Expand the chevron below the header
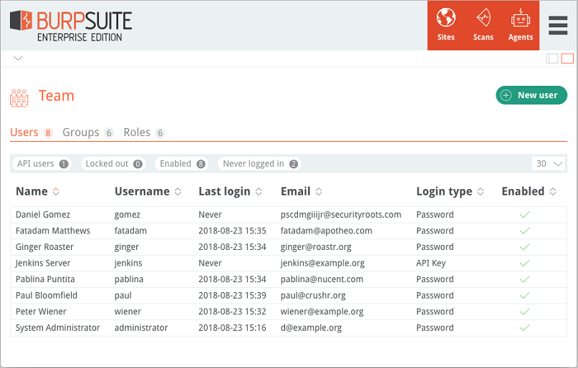Image resolution: width=578 pixels, height=368 pixels. click(18, 58)
